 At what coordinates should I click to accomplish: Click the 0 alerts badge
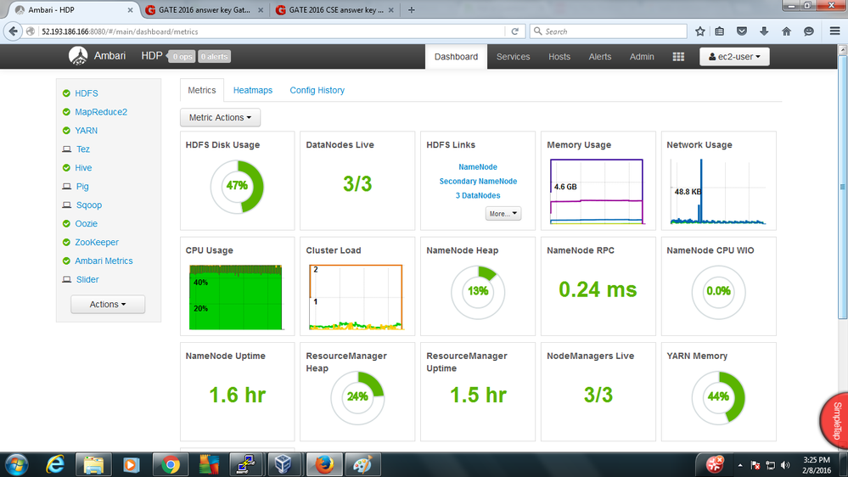215,57
